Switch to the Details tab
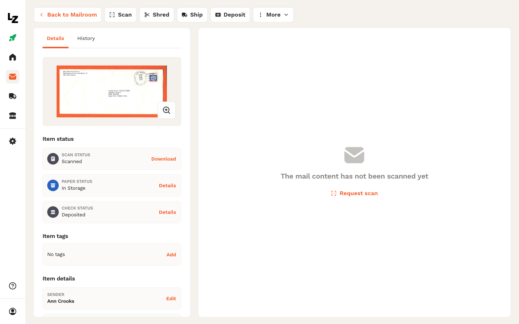The height and width of the screenshot is (324, 519). point(56,39)
